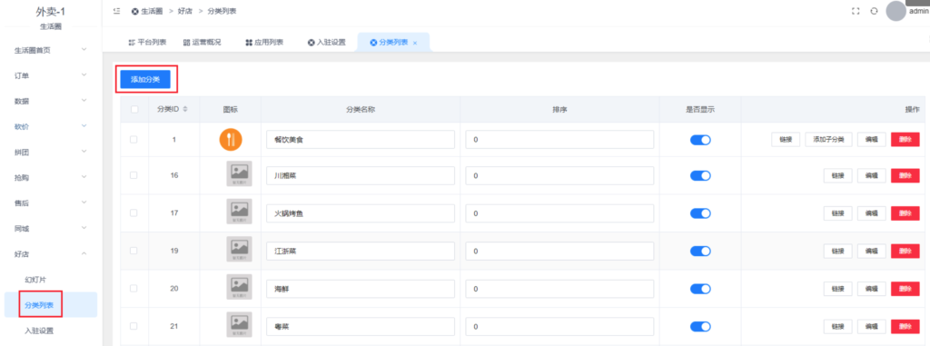Close the 分类列表 tab with its x
This screenshot has width=930, height=346.
coord(415,43)
